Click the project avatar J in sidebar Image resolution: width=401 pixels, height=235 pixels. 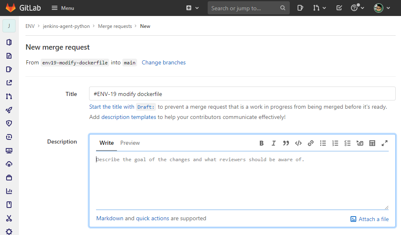click(9, 26)
